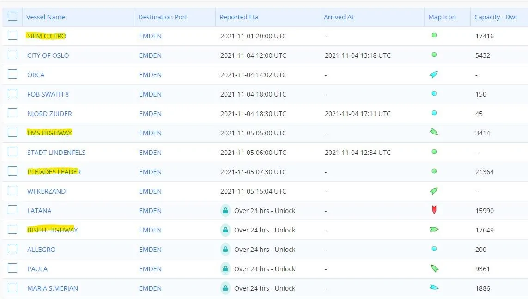Open EMDEN port link in SIEM CICERO row
528x299 pixels.
150,36
